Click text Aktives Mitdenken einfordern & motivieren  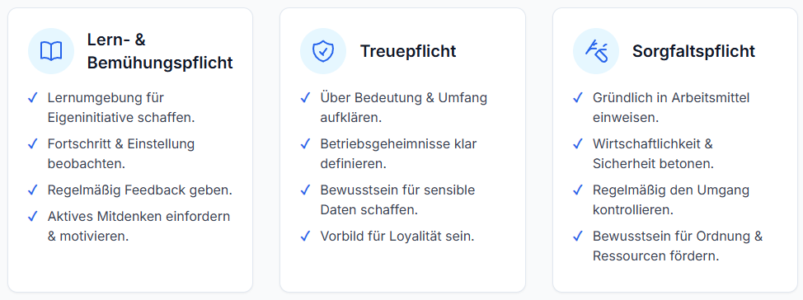click(139, 227)
